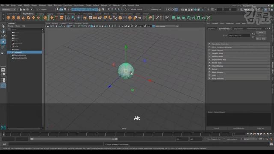Expand the Mesh Controls section

239,50
